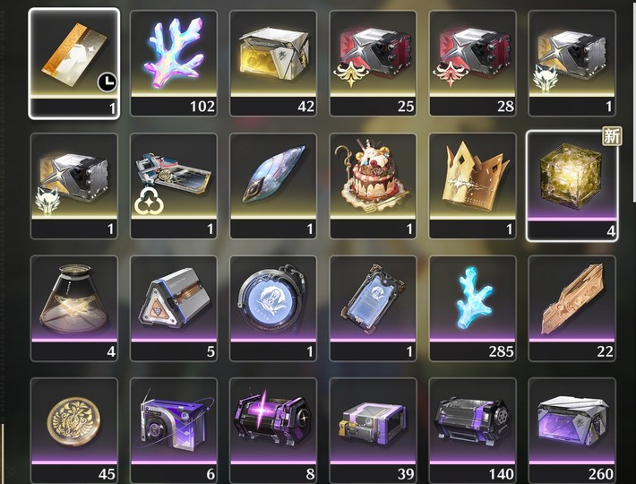Click the glowing yellow cube marked new
Viewport: 636px width, 484px height.
click(x=572, y=186)
